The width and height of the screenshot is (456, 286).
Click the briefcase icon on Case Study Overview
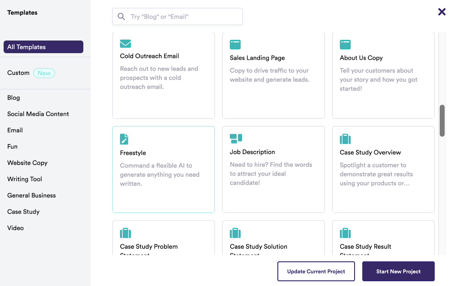pyautogui.click(x=345, y=139)
